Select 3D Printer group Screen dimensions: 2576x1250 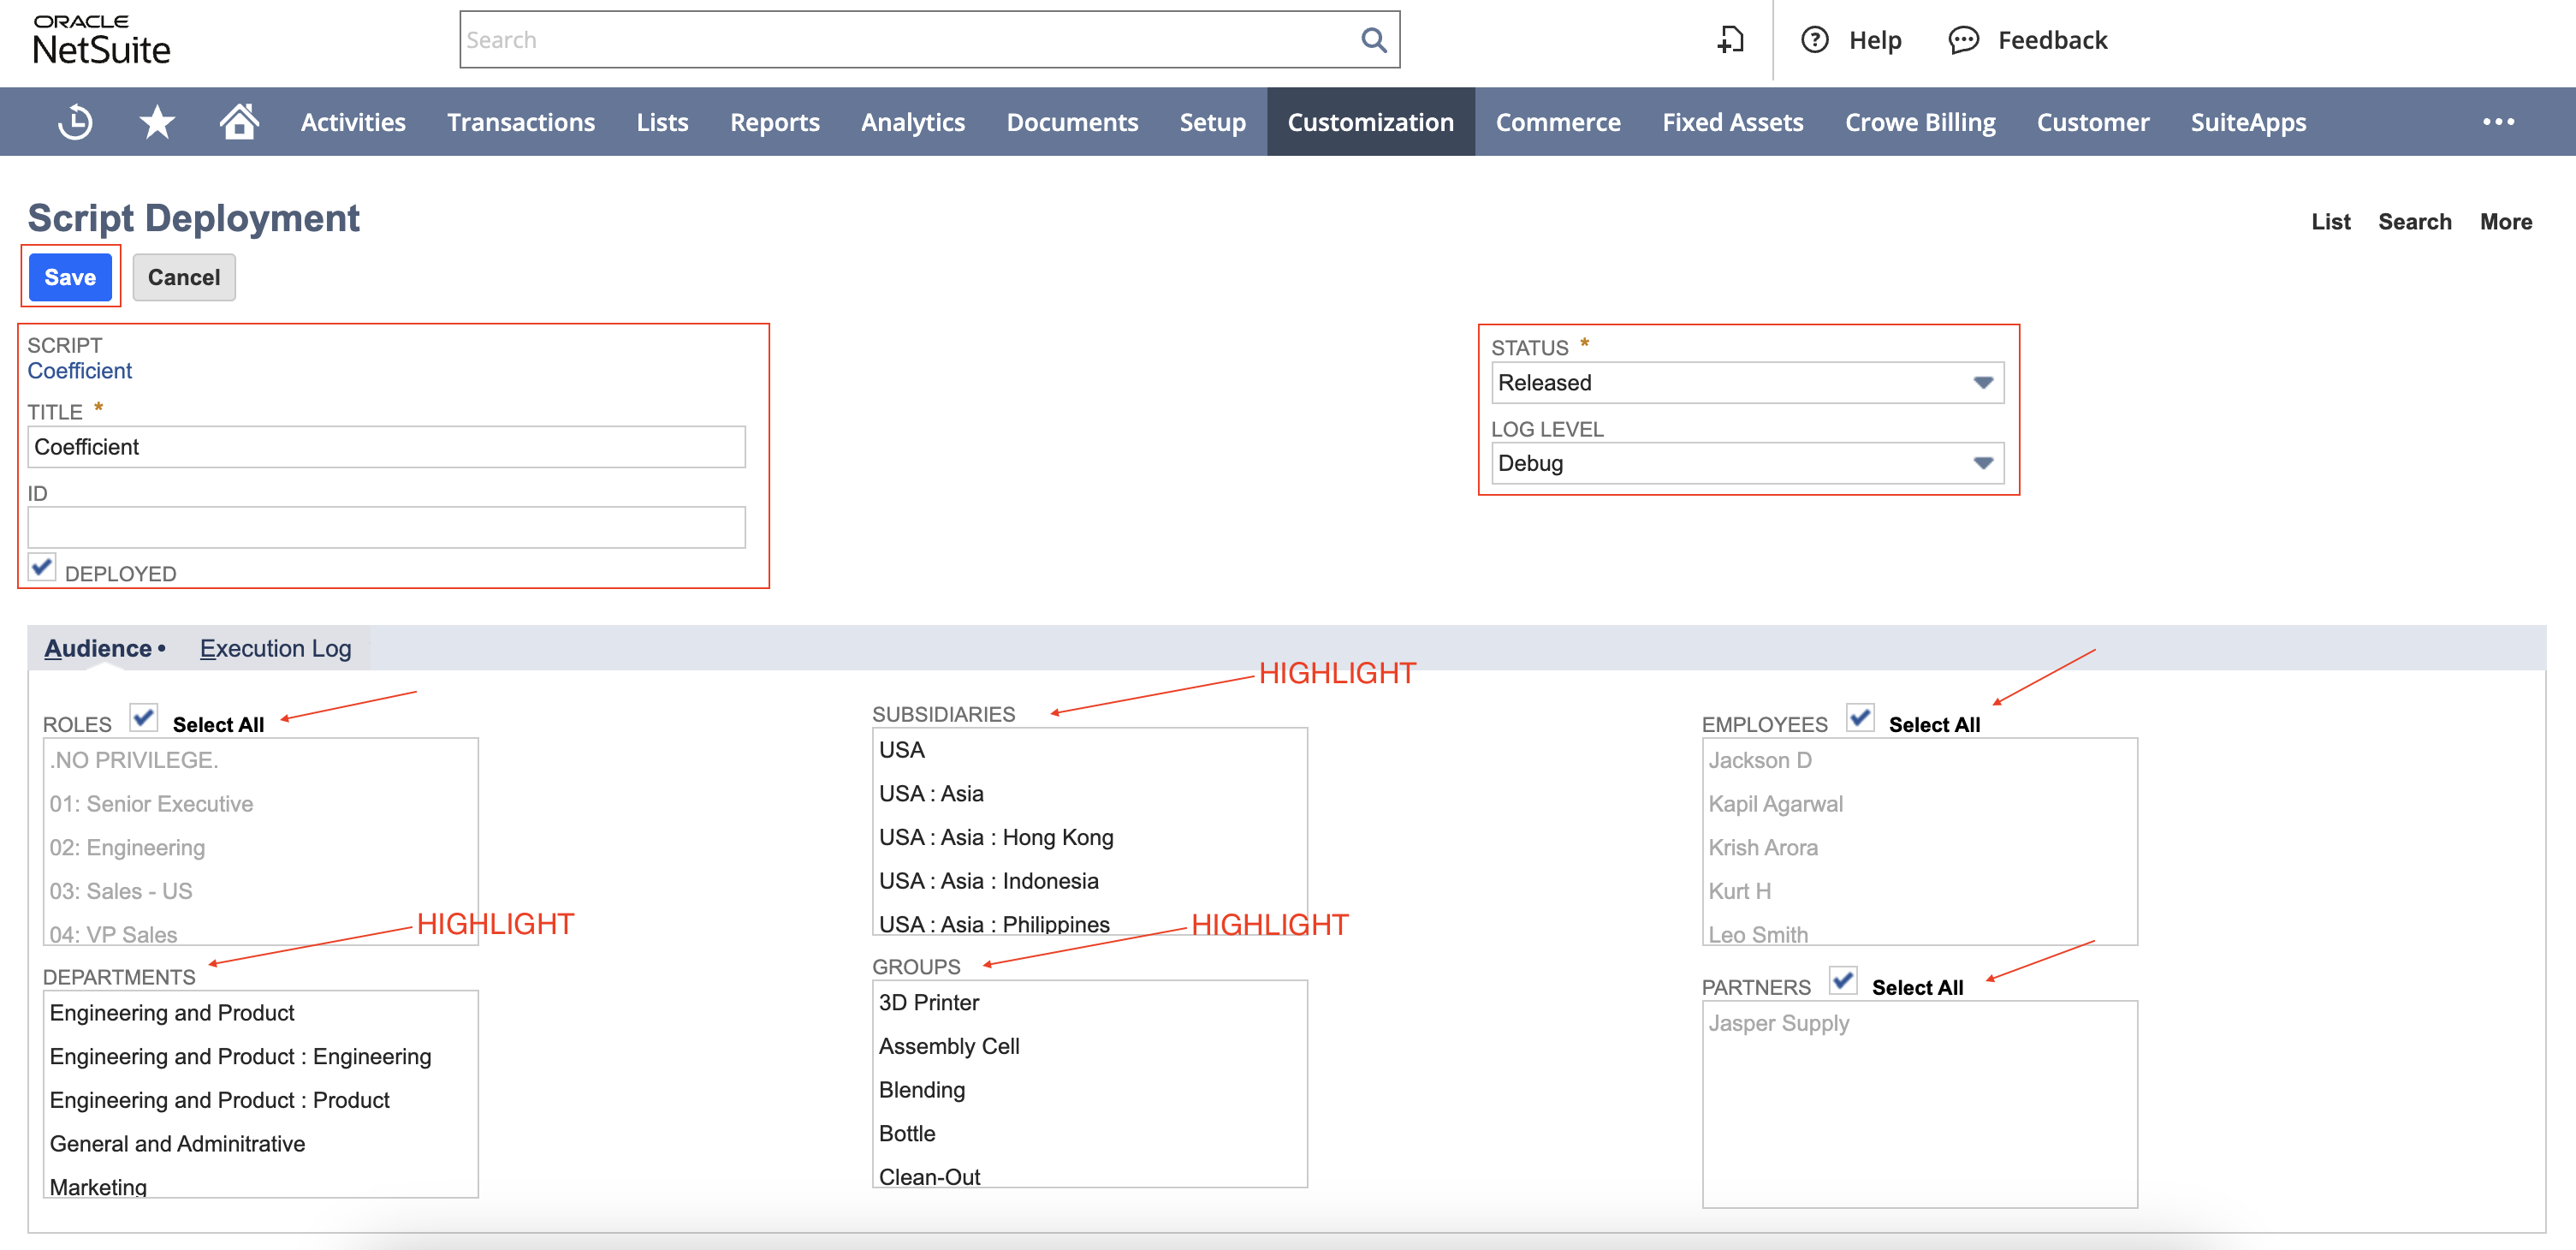click(x=1089, y=1003)
